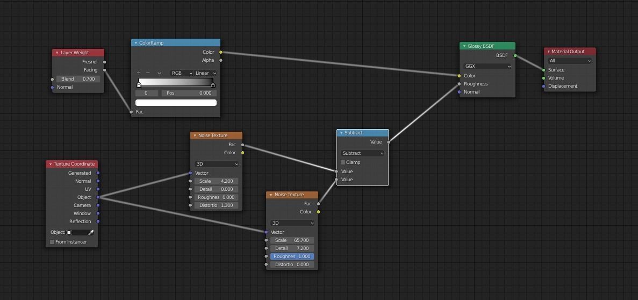This screenshot has height=300, width=638.
Task: Click the Alpha output socket on ColorRamp
Action: 220,60
